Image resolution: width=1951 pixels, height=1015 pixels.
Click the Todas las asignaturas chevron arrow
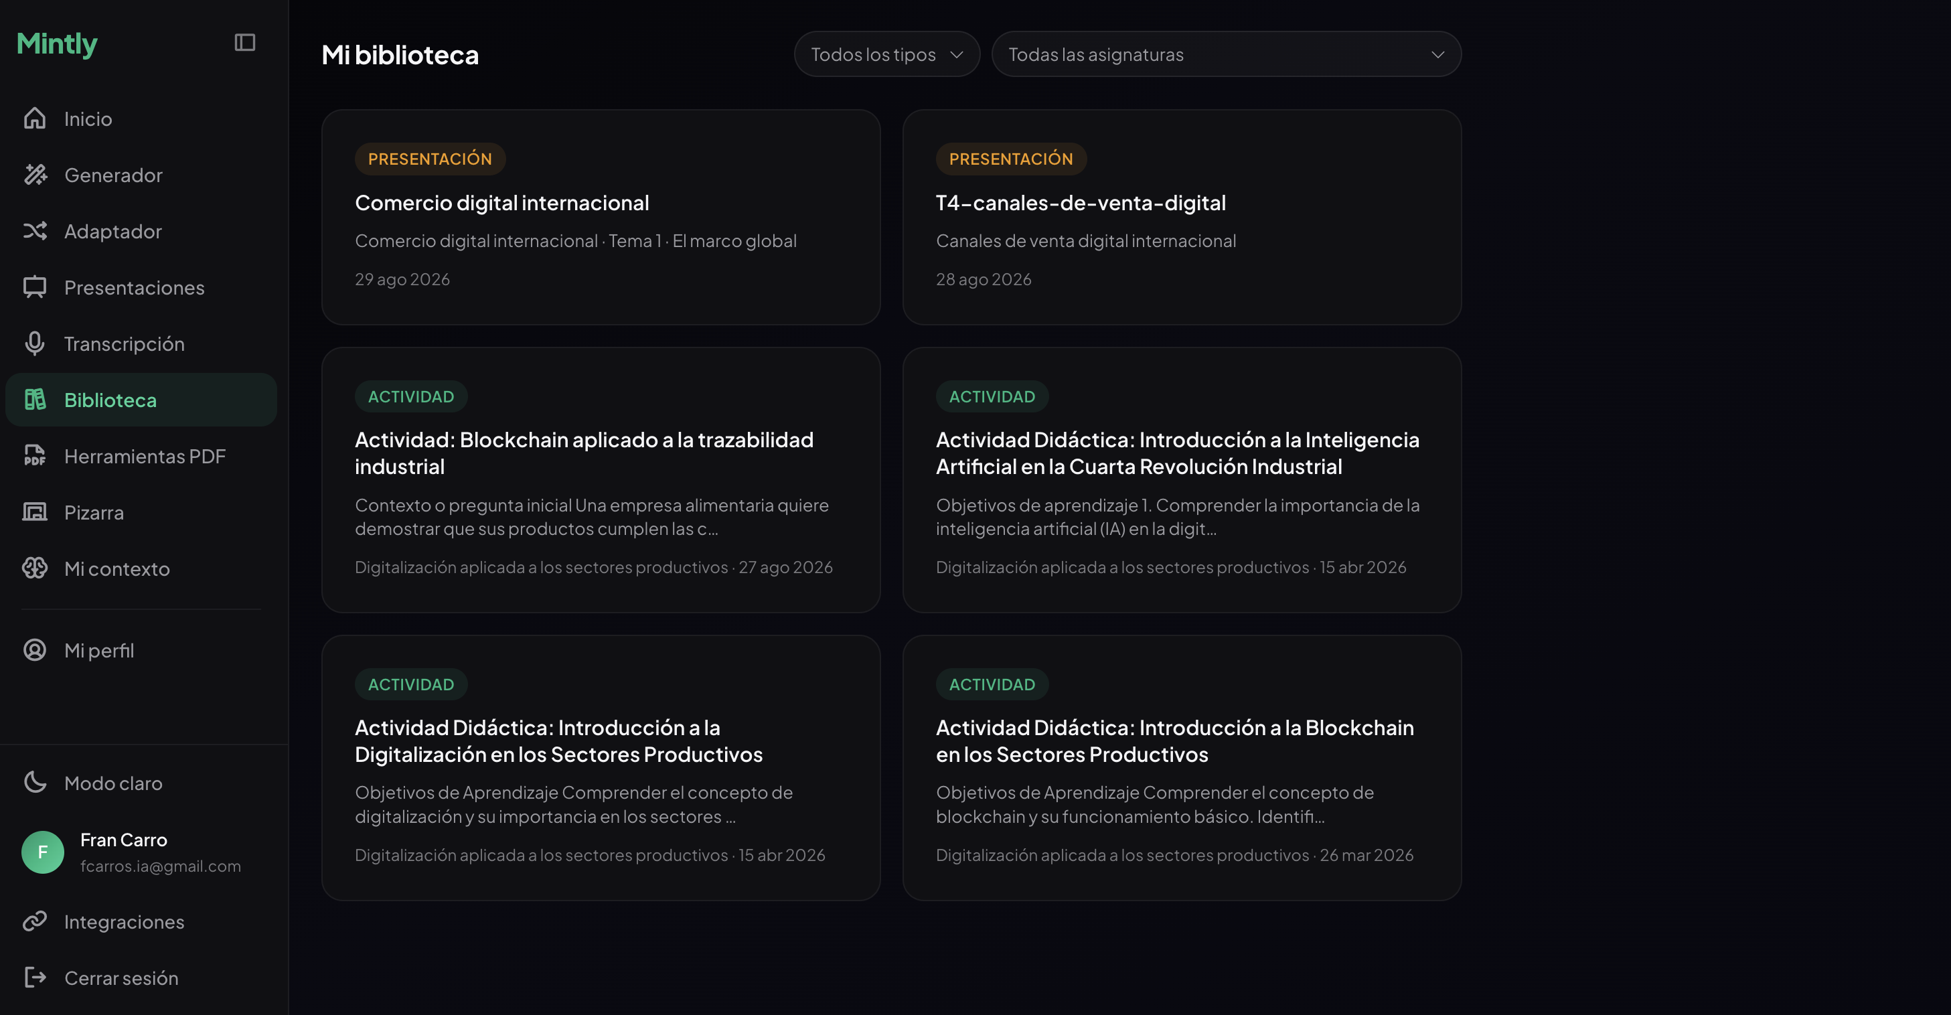1437,54
